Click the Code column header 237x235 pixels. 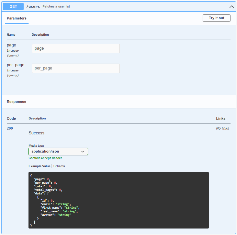pyautogui.click(x=11, y=118)
